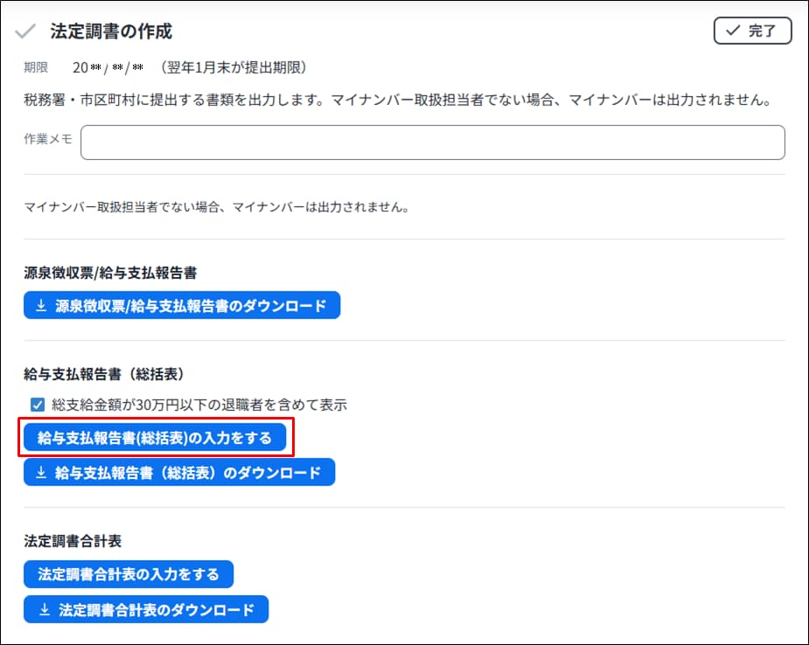
Task: Click the 総支給金額が30万円以下の退職者を含めて表示 label text
Action: pyautogui.click(x=199, y=405)
